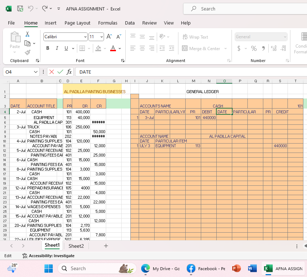Click the Middle Align icon
Image resolution: width=307 pixels, height=277 pixels.
tap(142, 36)
